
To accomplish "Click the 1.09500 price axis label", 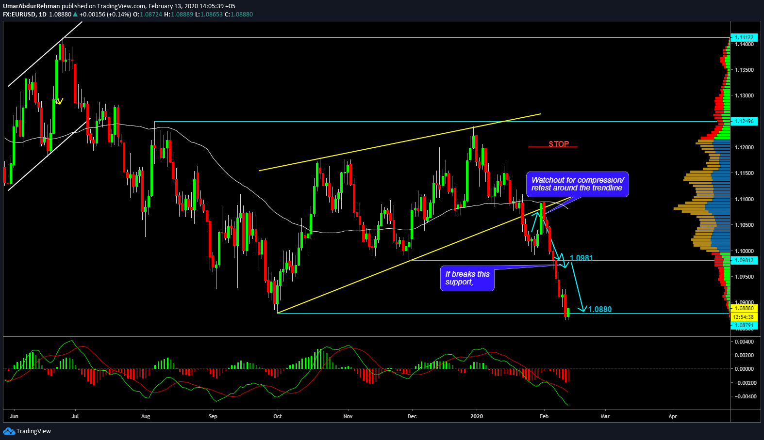I will [744, 277].
